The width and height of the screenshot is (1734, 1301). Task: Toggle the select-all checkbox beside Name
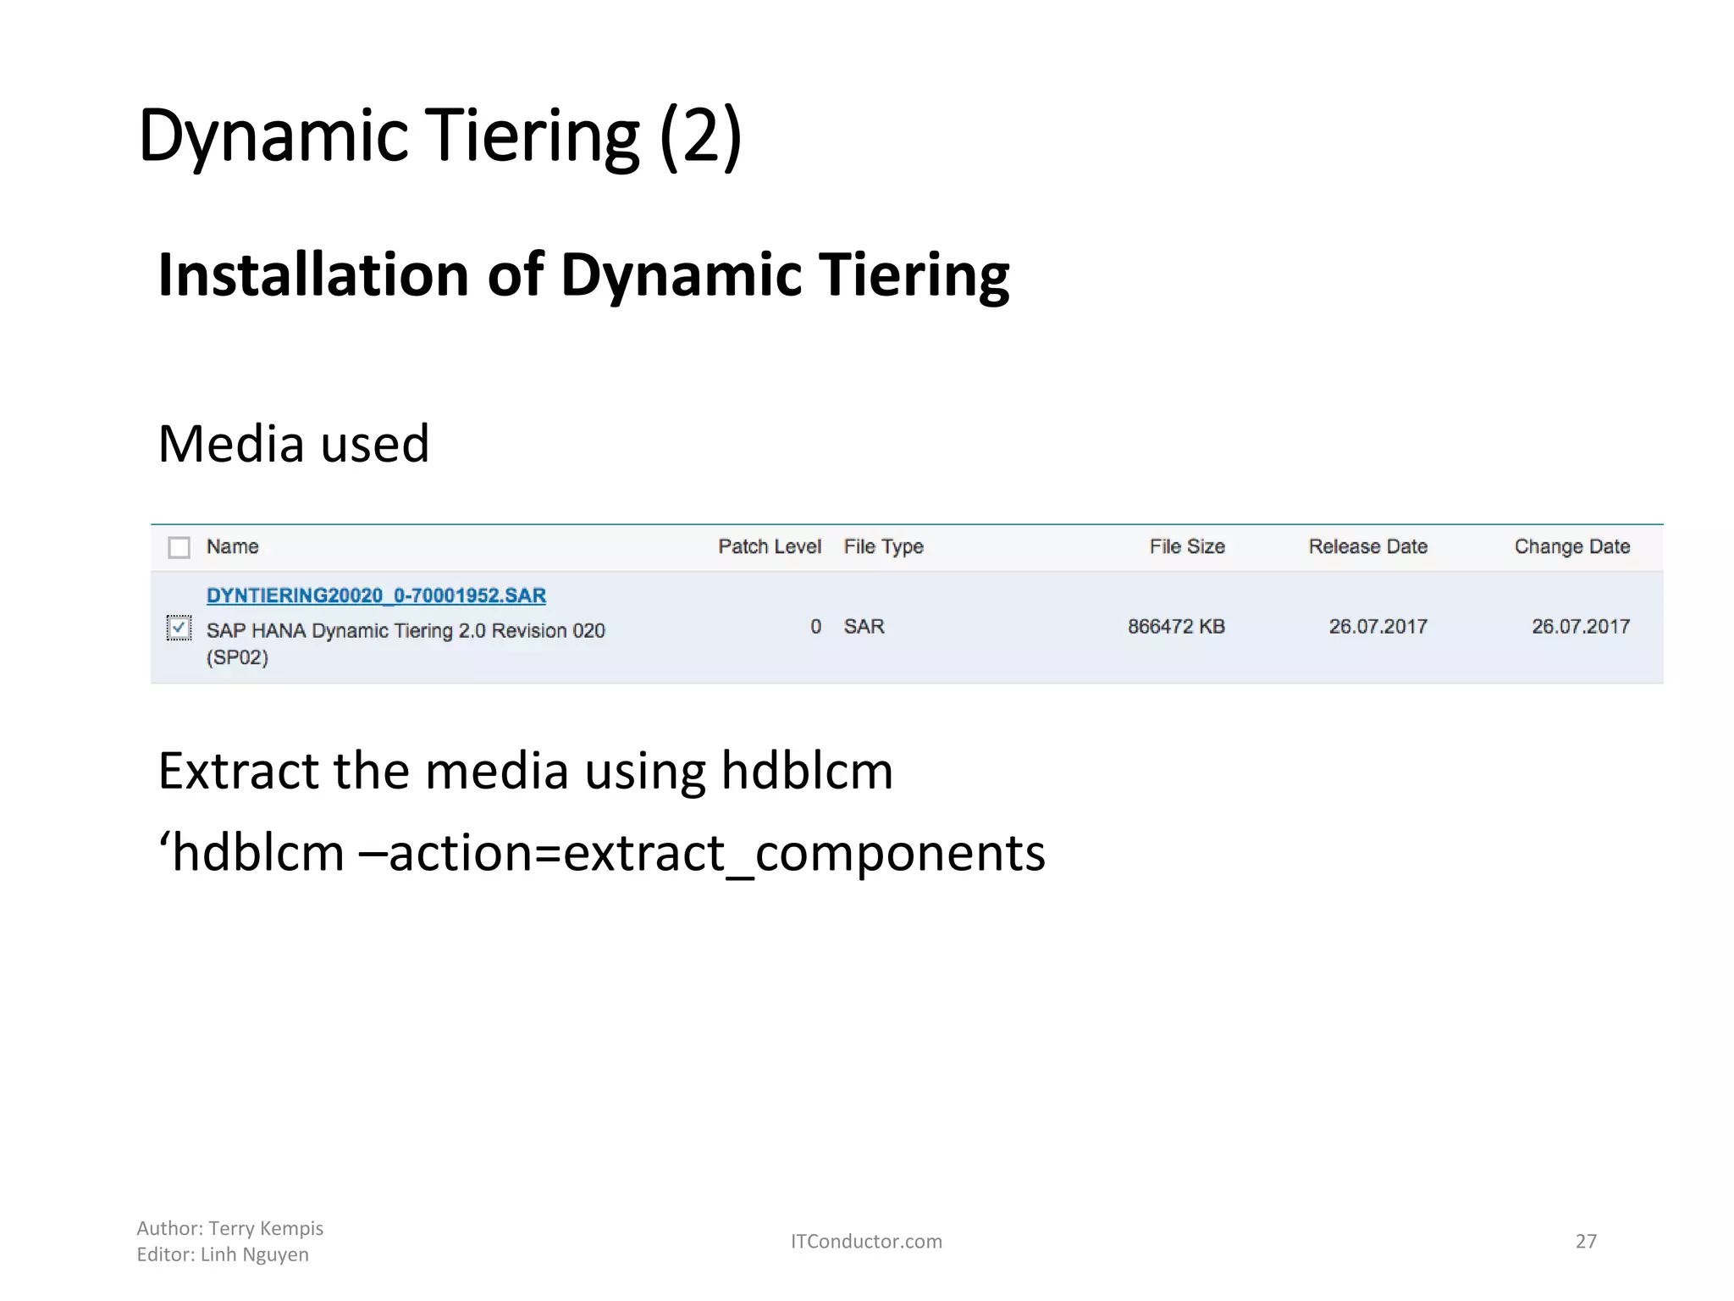[179, 547]
